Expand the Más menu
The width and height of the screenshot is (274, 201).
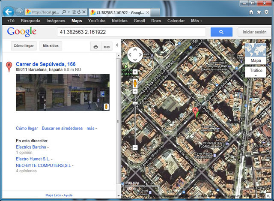(196, 21)
